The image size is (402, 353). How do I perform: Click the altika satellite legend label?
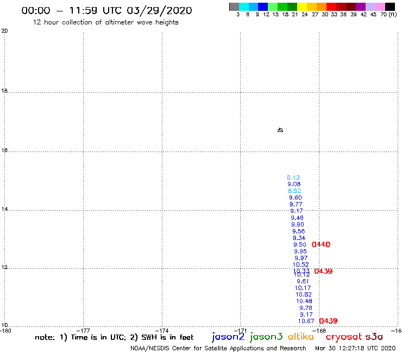301,337
